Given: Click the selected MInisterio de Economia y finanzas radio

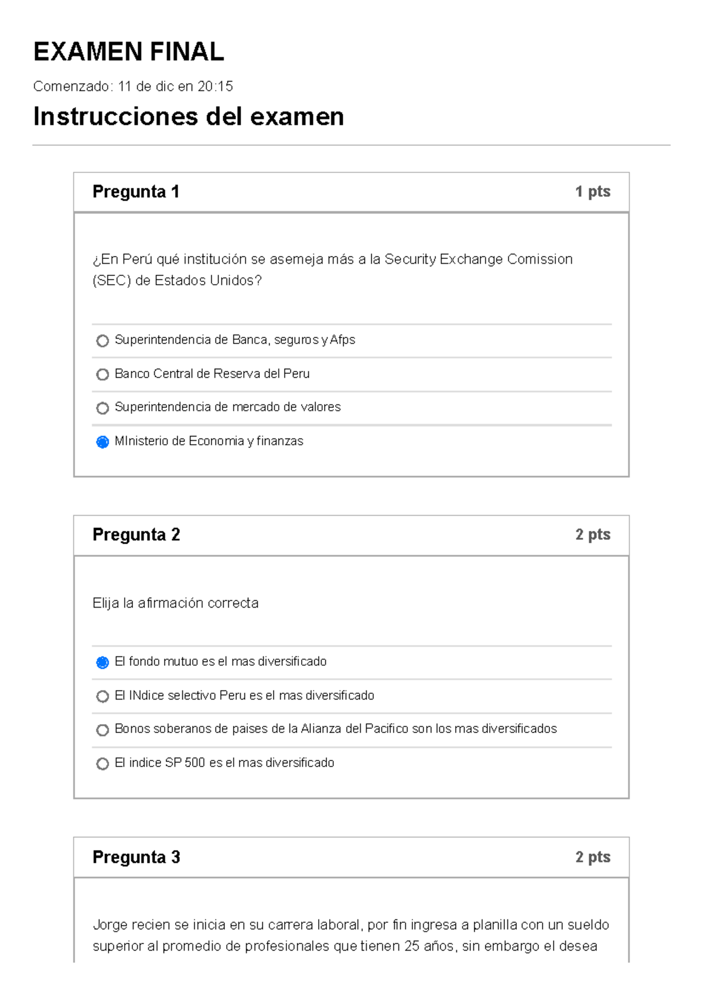Looking at the screenshot, I should pyautogui.click(x=103, y=441).
